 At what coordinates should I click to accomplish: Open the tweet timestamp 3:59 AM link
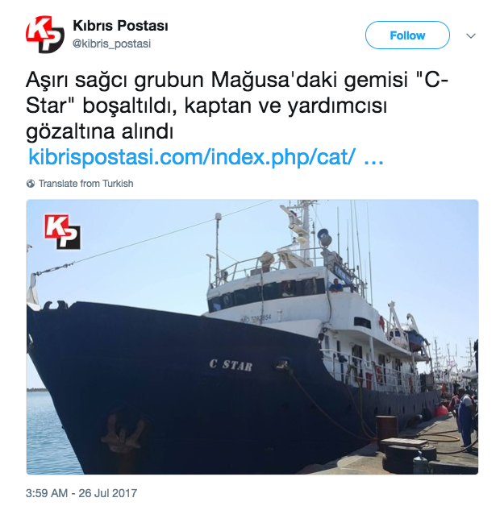click(47, 493)
